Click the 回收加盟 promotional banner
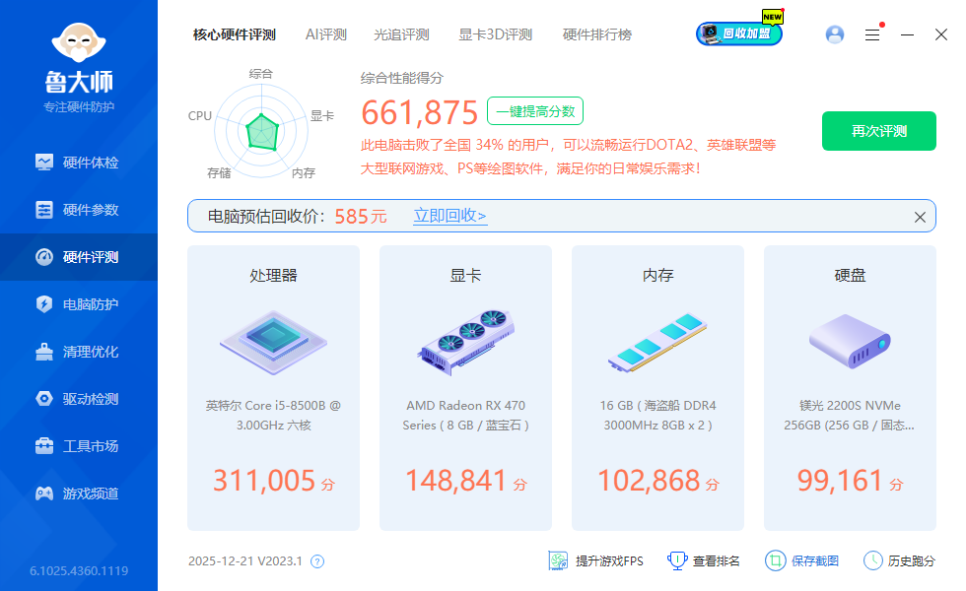The image size is (966, 591). [739, 33]
